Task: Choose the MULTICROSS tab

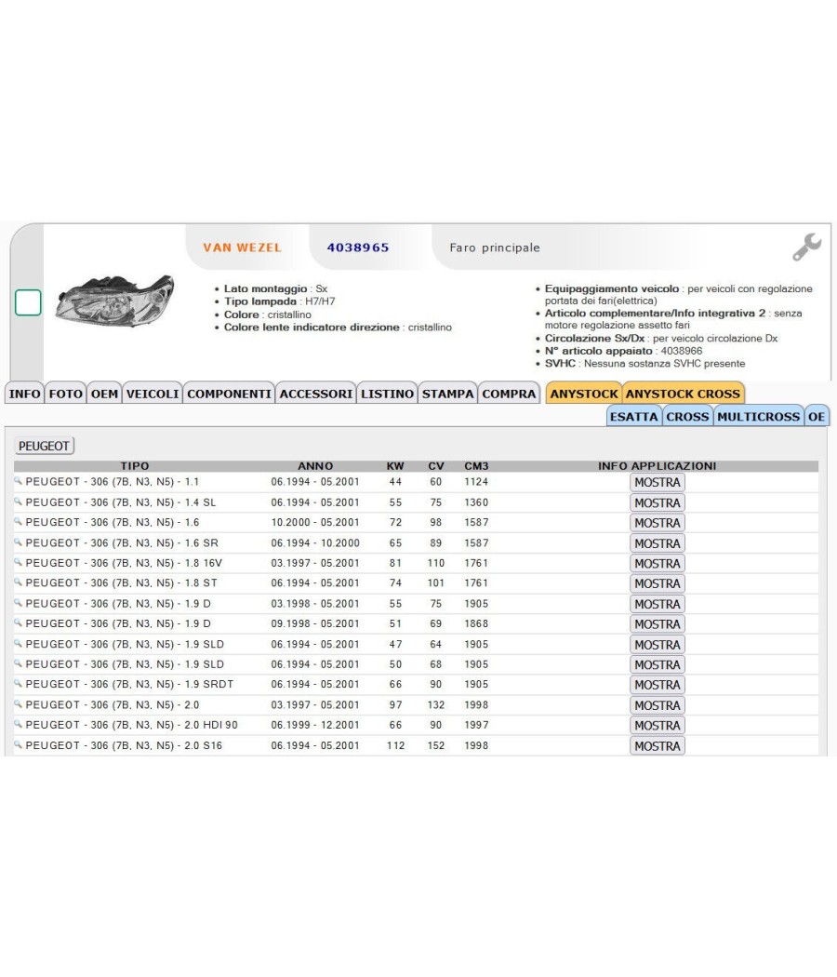Action: pyautogui.click(x=758, y=416)
